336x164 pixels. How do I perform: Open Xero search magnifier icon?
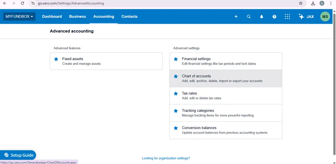point(248,17)
